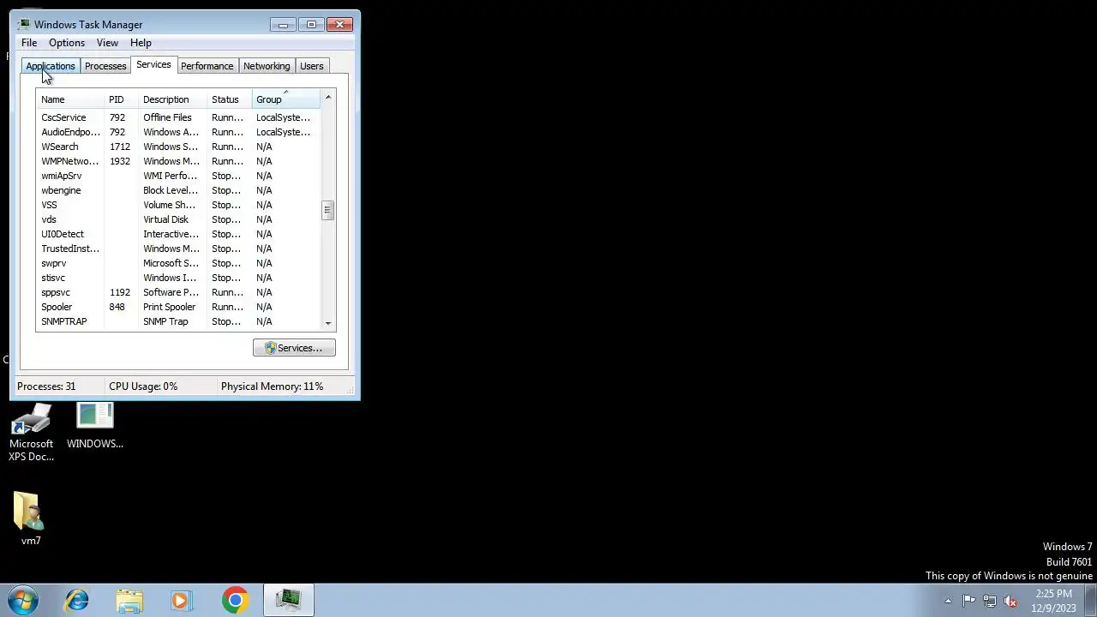
Task: Sort by the Status column header
Action: pyautogui.click(x=229, y=99)
